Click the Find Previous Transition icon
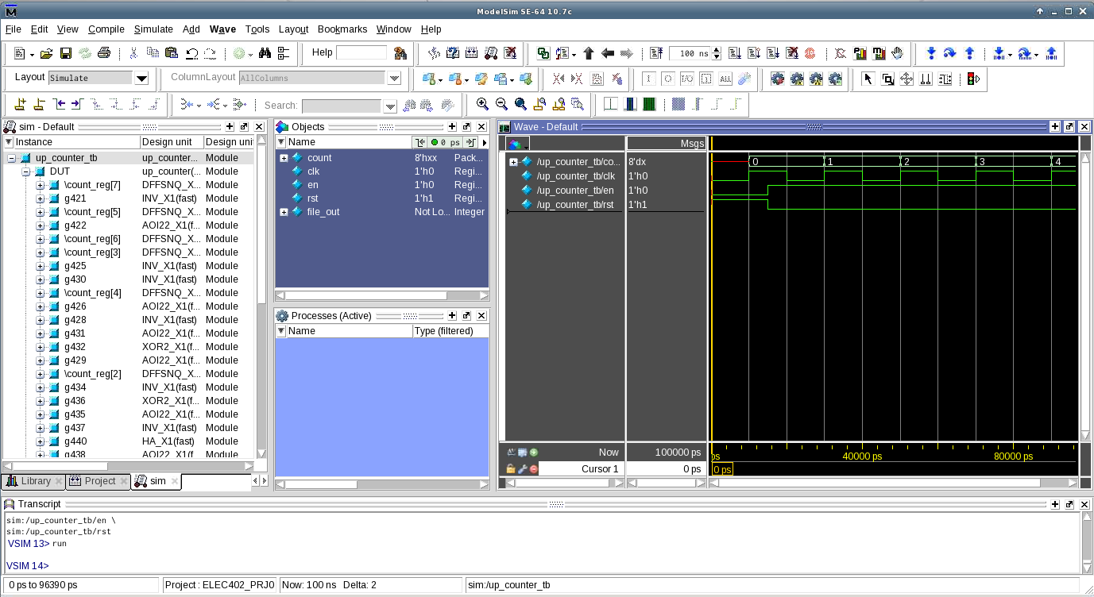The width and height of the screenshot is (1094, 597). coord(58,104)
